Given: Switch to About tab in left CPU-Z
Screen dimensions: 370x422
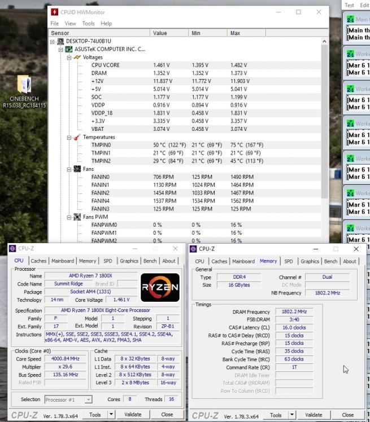Looking at the screenshot, I should pos(169,261).
